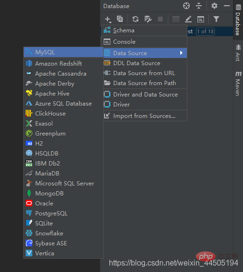
Task: Click the Edit pencil icon
Action: [x=188, y=19]
